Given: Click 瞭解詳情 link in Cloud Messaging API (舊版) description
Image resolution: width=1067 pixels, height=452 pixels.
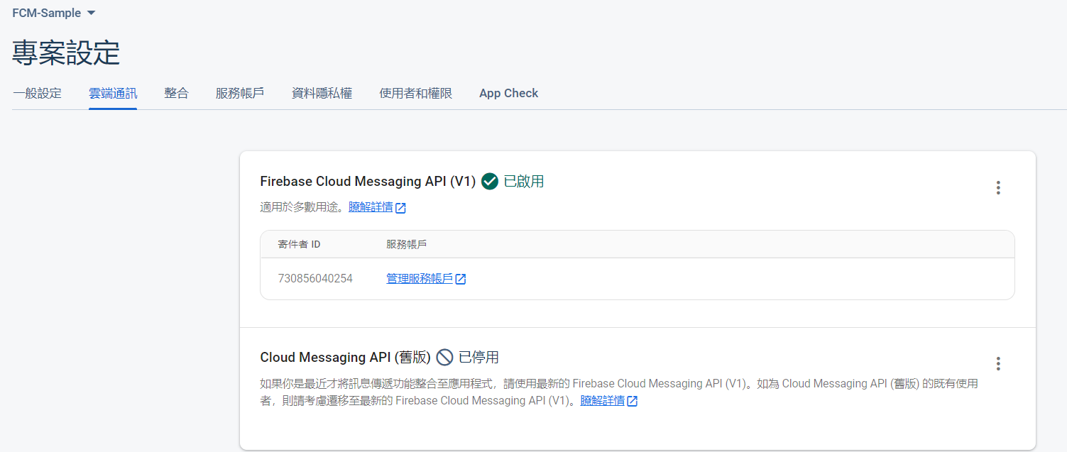Looking at the screenshot, I should [603, 400].
